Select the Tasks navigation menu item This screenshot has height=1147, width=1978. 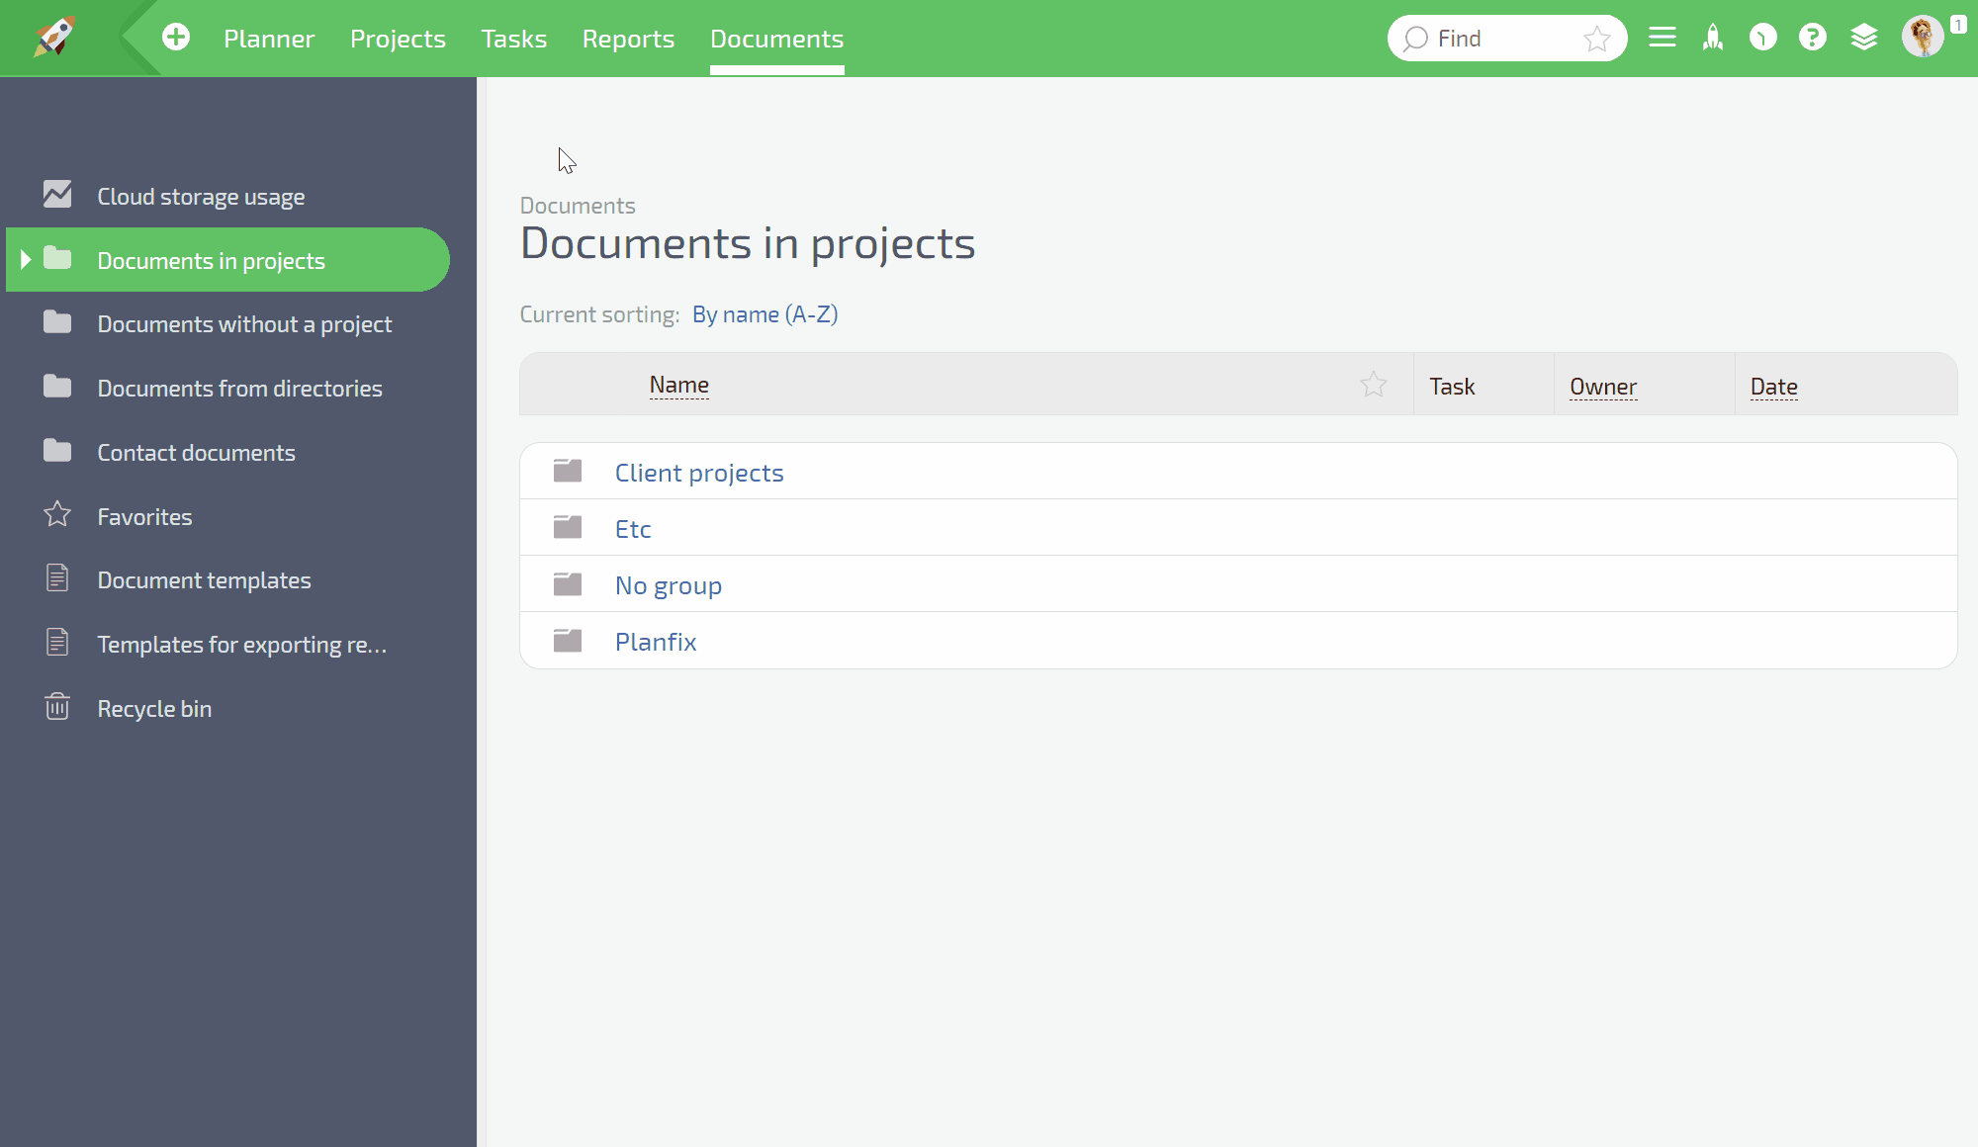514,39
